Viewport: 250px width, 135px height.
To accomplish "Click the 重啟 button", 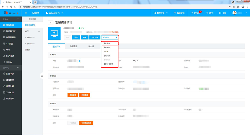I will (76, 38).
